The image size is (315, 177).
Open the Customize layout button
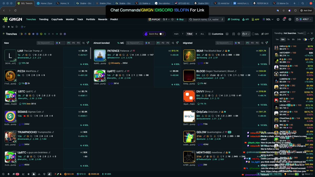(216, 34)
